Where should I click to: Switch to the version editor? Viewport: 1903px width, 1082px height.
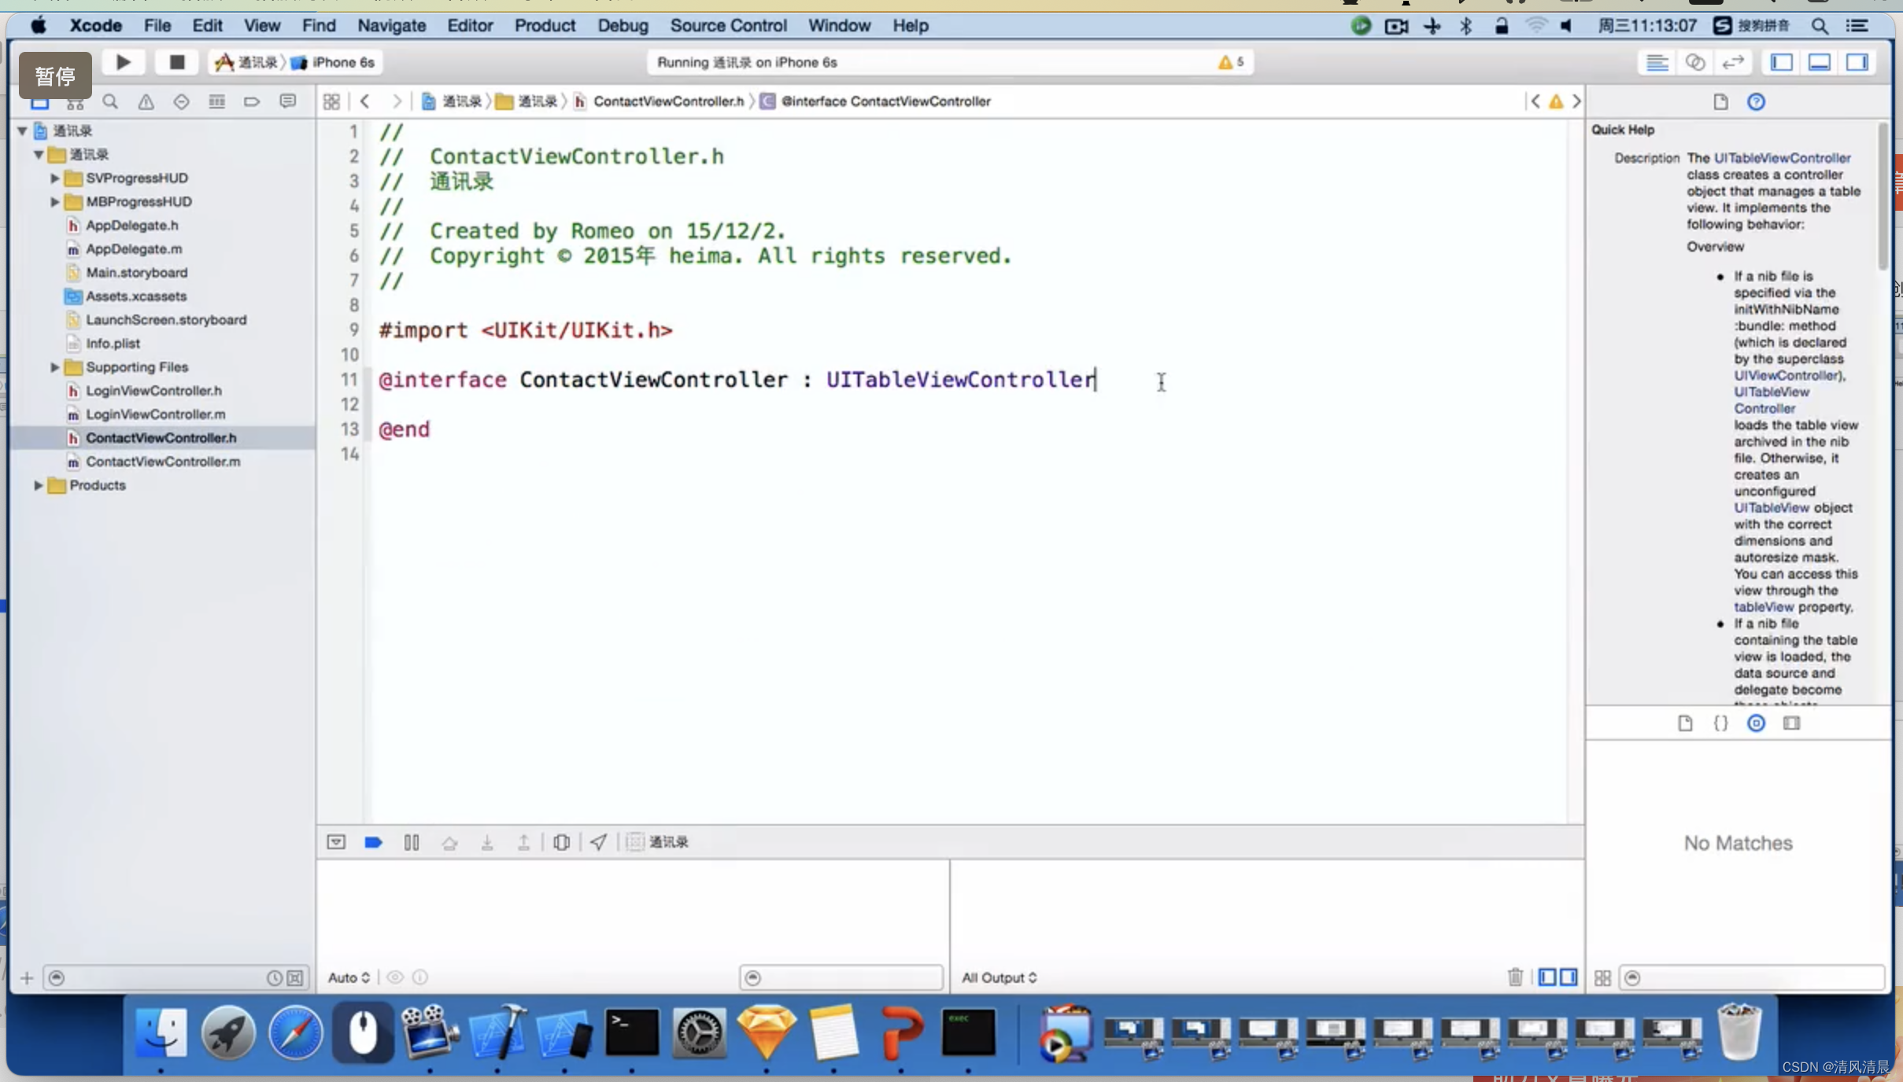coord(1732,62)
